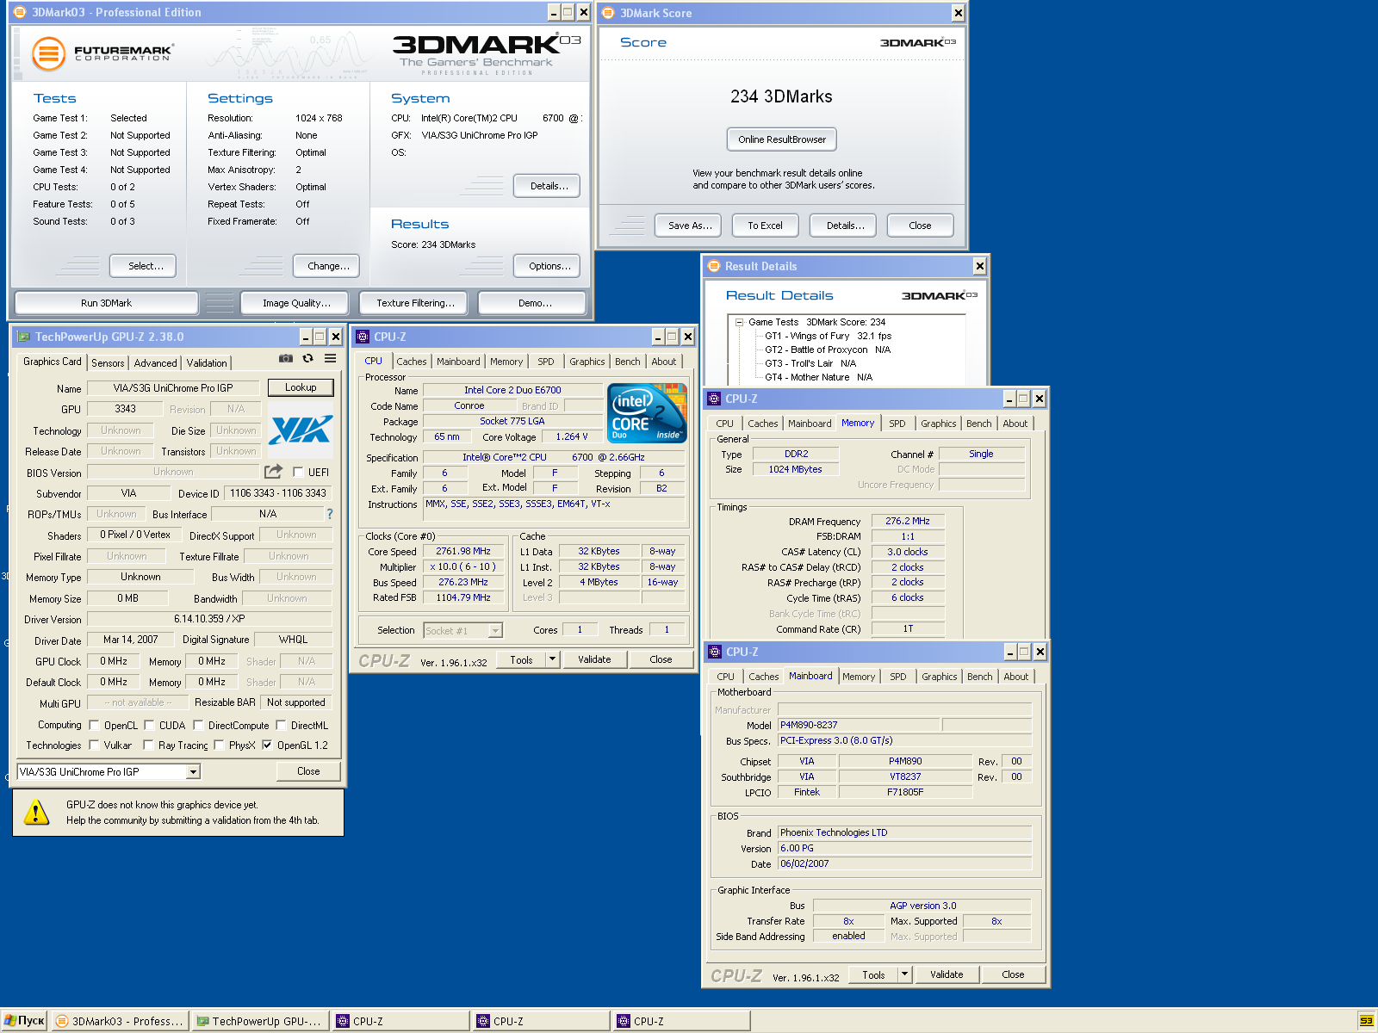Expand Tools dropdown arrow in Mainboard window
This screenshot has width=1378, height=1033.
click(x=904, y=974)
